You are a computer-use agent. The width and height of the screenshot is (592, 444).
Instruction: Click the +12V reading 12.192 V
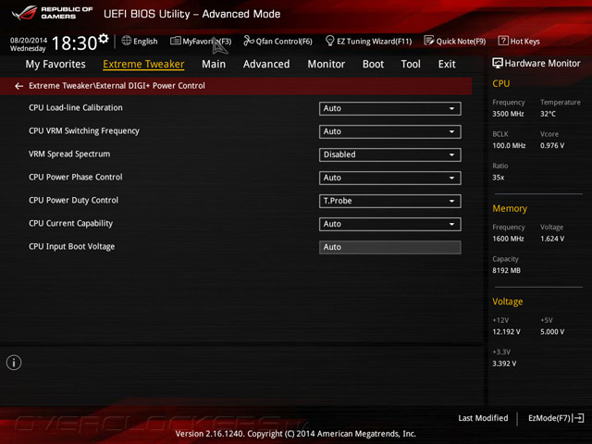(506, 331)
